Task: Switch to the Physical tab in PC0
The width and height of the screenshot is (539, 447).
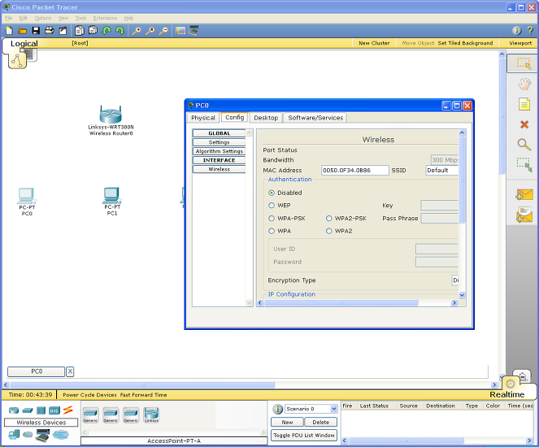Action: (x=203, y=118)
